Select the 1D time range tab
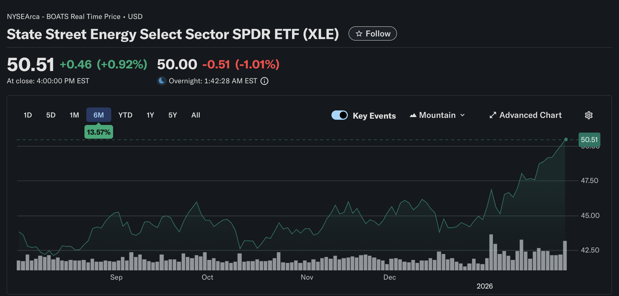 28,115
